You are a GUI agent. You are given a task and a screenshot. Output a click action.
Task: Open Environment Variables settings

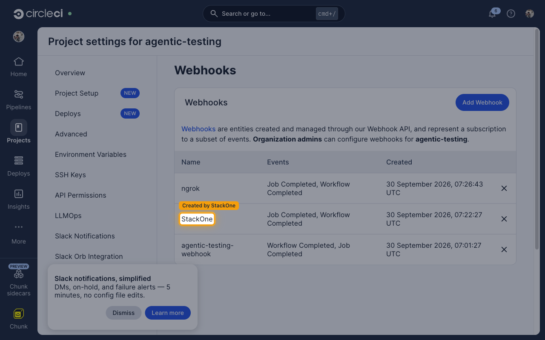coord(91,154)
